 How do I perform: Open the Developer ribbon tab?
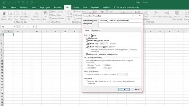pos(95,7)
